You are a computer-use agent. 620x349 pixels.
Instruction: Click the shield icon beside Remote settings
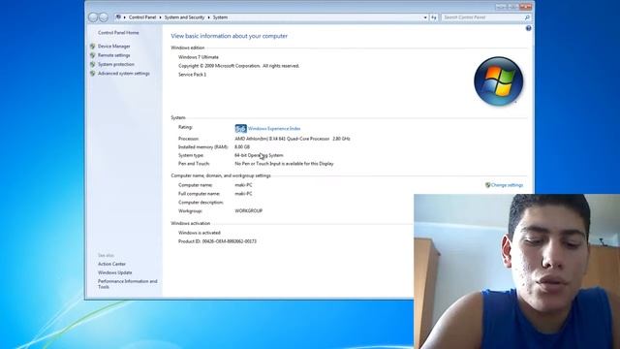pyautogui.click(x=93, y=55)
